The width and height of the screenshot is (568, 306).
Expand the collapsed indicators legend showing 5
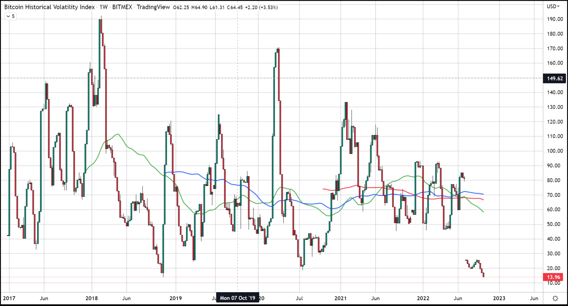(x=10, y=16)
